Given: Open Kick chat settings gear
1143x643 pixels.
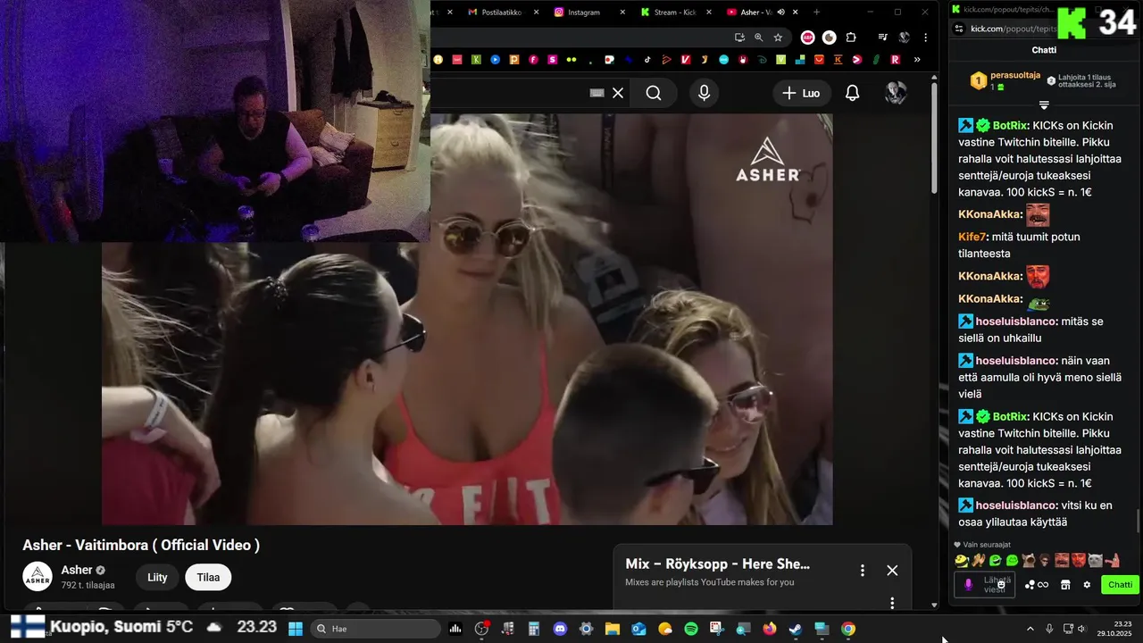Looking at the screenshot, I should coord(1087,585).
